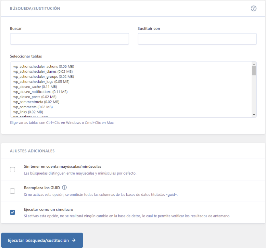The image size is (266, 248).
Task: Check the Reemplaza los GUID box
Action: click(x=12, y=191)
